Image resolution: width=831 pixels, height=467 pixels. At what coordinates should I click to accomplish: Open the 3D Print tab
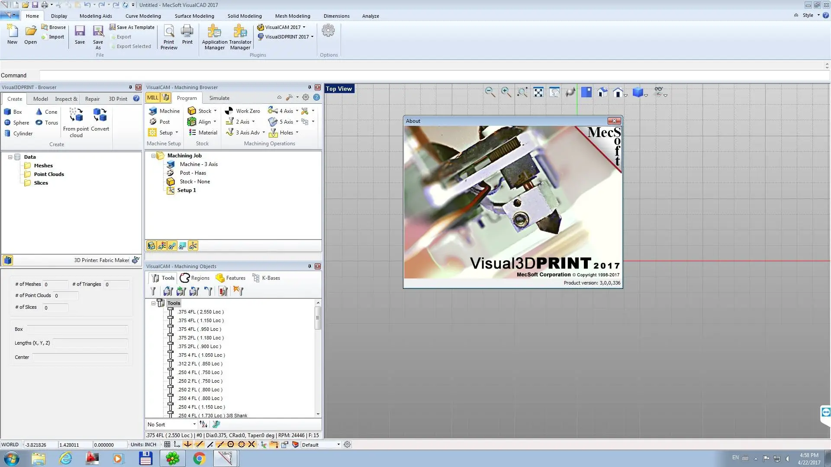point(118,99)
